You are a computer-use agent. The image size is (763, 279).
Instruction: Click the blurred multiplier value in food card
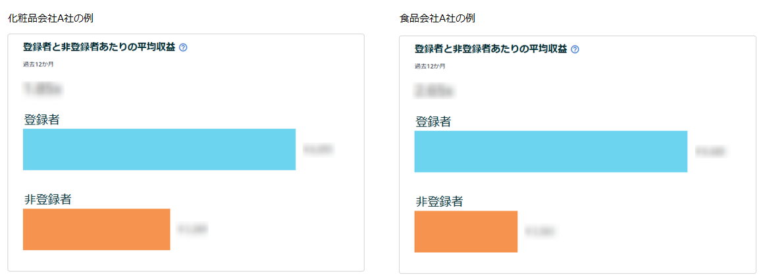(x=434, y=90)
